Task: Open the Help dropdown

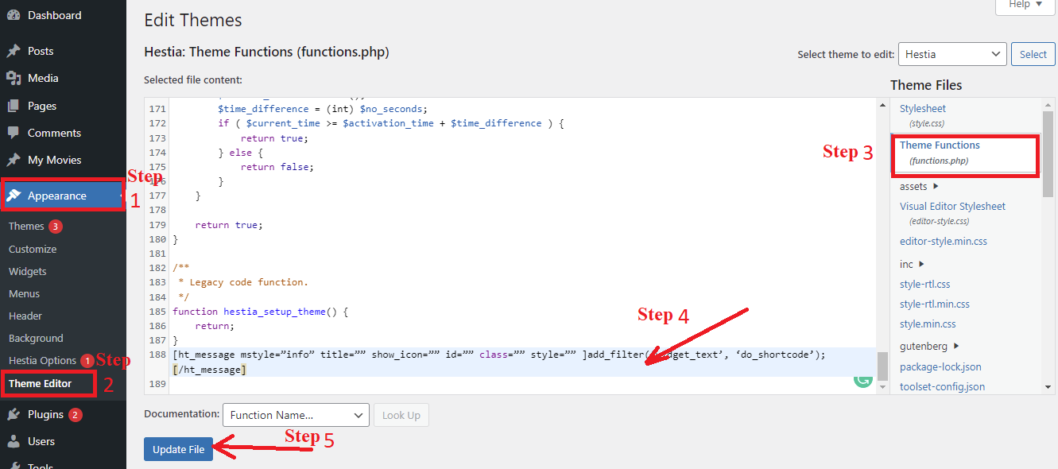Action: (1025, 5)
